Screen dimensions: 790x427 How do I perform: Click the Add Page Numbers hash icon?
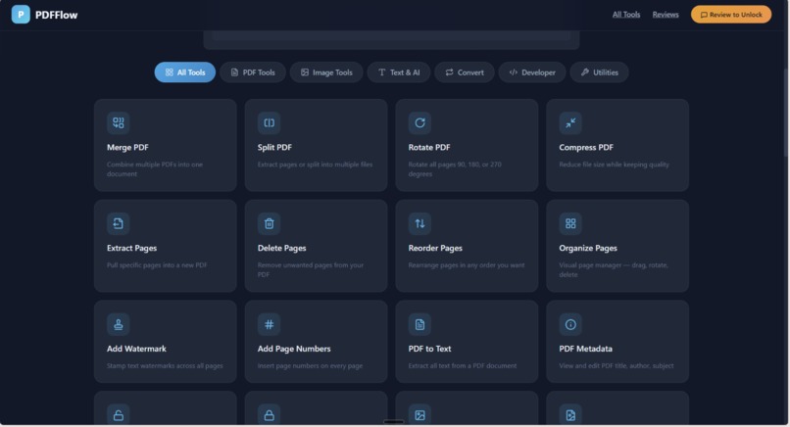[x=269, y=324]
